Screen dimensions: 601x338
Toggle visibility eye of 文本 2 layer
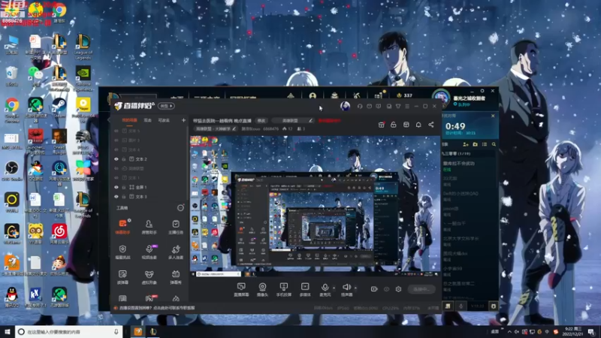116,159
